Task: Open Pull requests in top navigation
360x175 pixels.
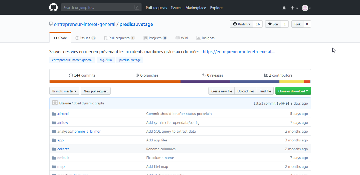Action: pos(156,8)
